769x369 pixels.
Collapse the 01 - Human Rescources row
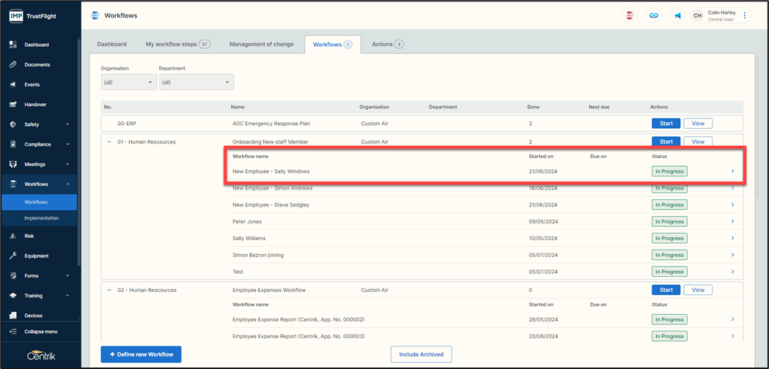(x=109, y=142)
